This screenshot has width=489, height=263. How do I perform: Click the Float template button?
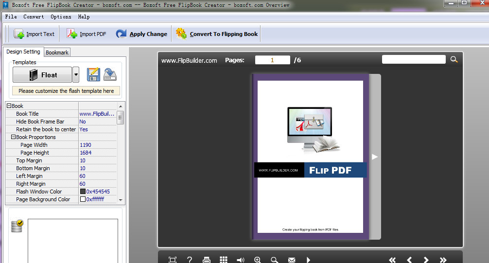(42, 75)
